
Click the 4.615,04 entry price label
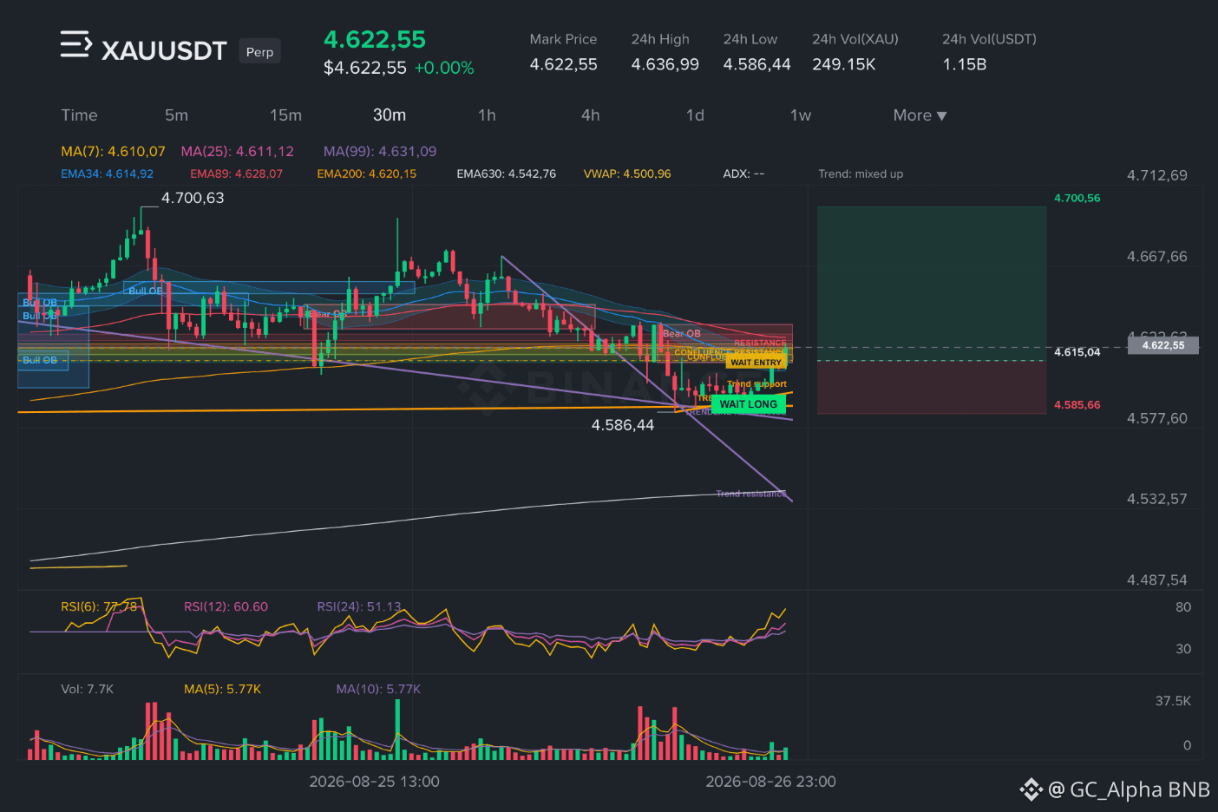[x=1077, y=352]
